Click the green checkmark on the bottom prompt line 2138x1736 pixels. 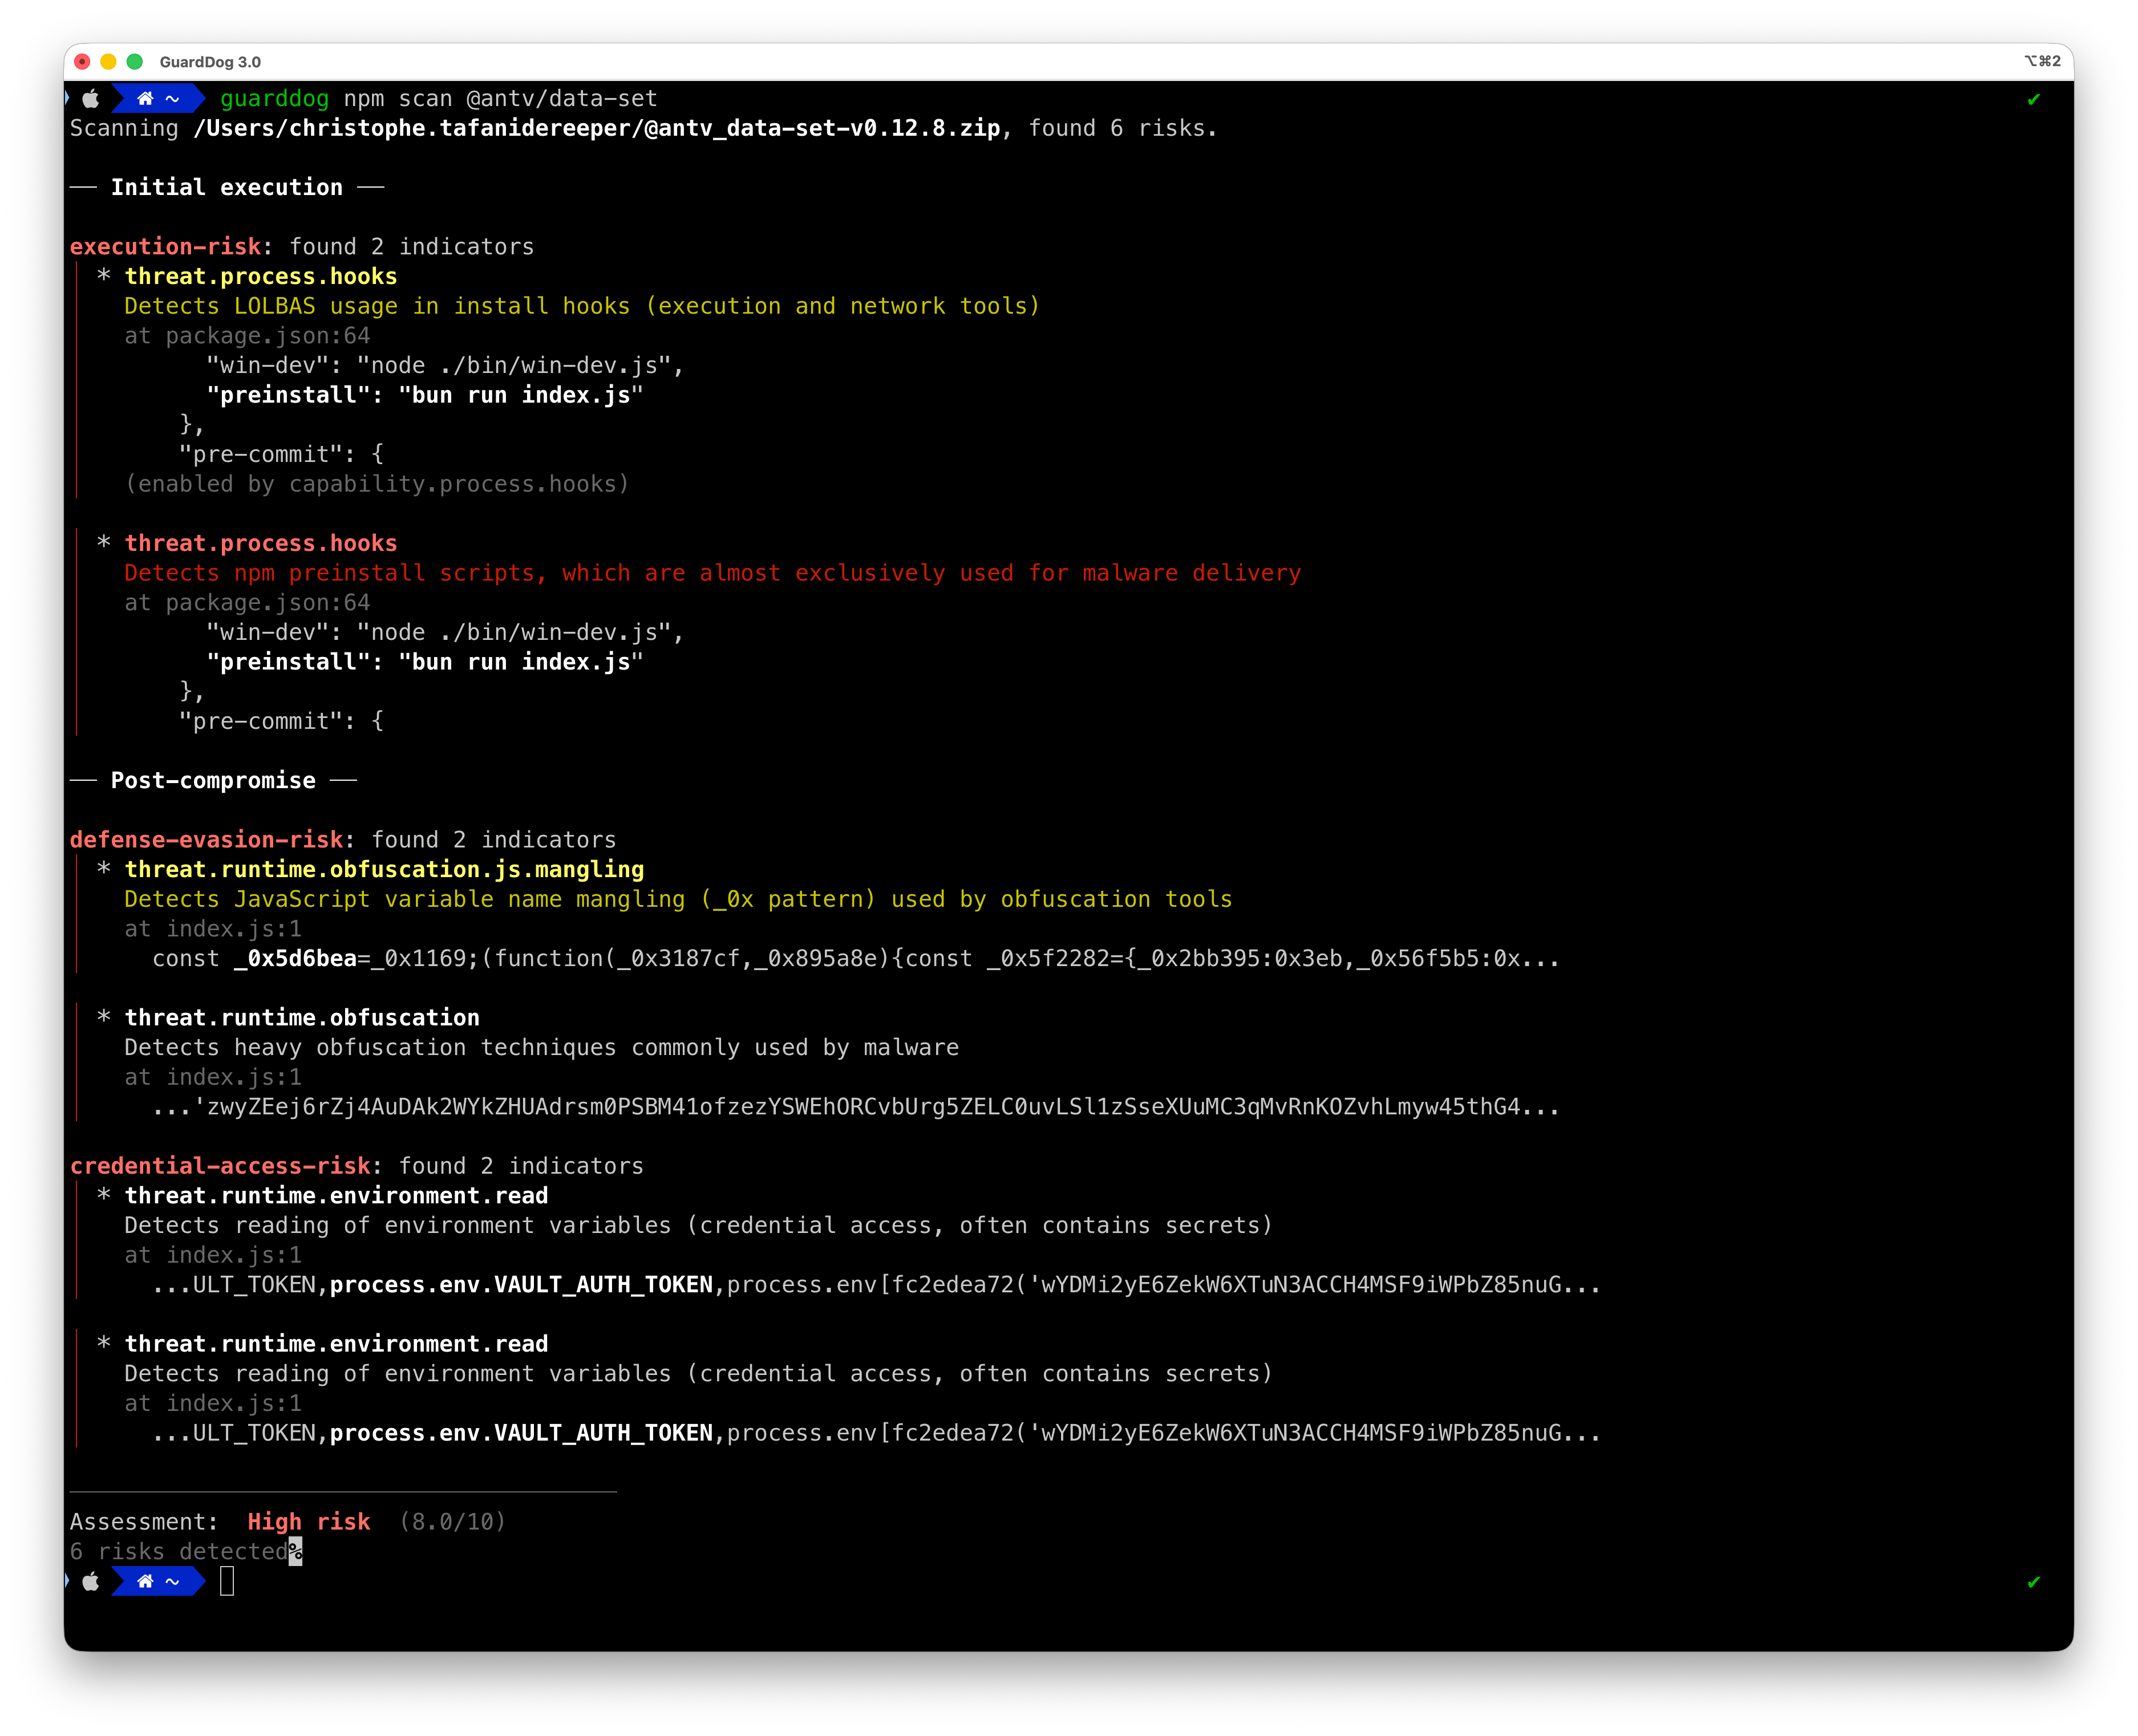(2033, 1582)
